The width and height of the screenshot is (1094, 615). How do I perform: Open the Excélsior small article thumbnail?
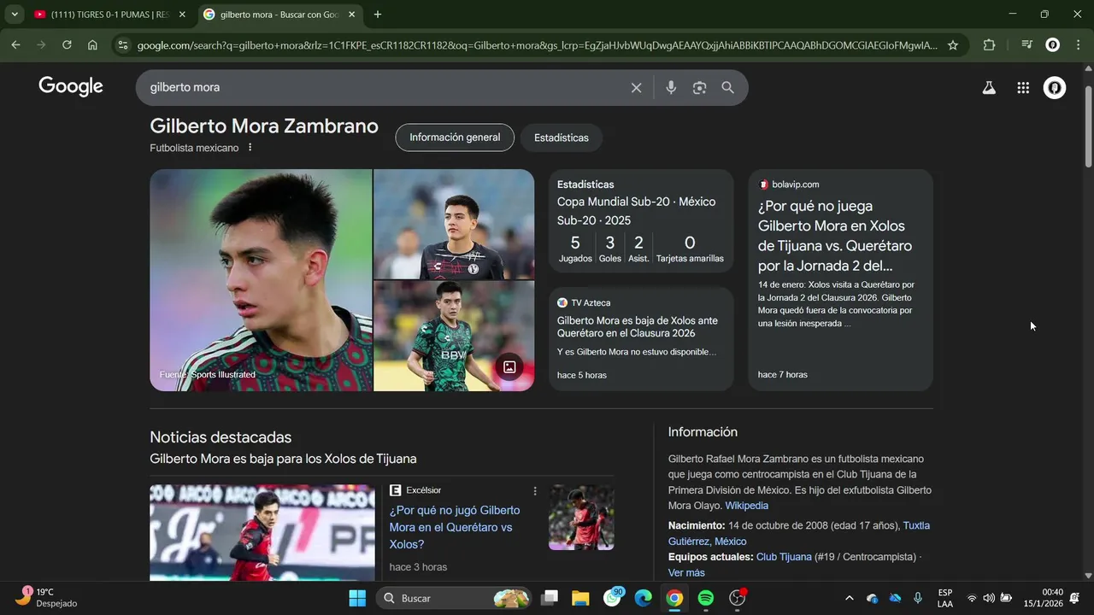point(581,518)
